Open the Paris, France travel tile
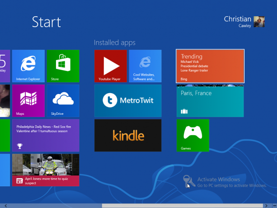 210,101
